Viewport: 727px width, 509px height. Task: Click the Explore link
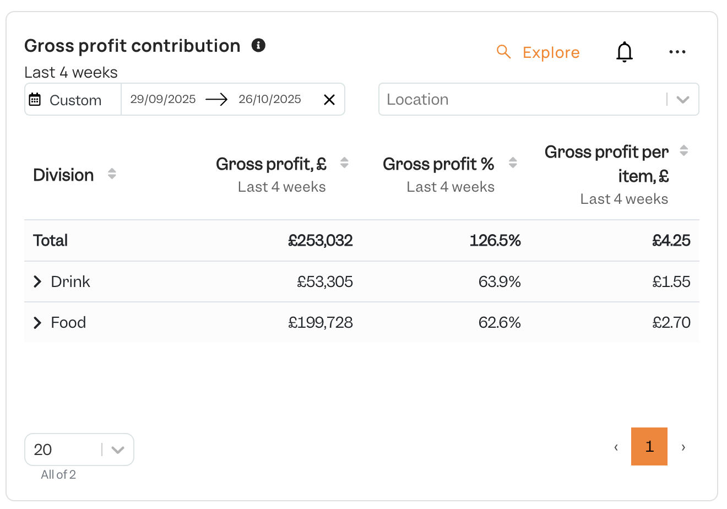tap(551, 52)
